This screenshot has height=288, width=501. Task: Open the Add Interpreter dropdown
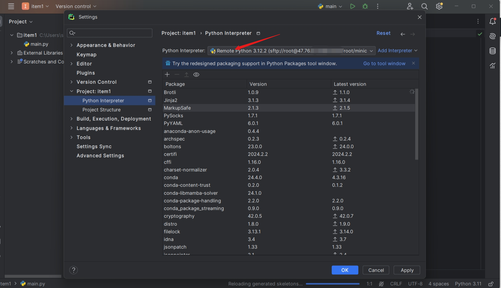click(x=398, y=51)
